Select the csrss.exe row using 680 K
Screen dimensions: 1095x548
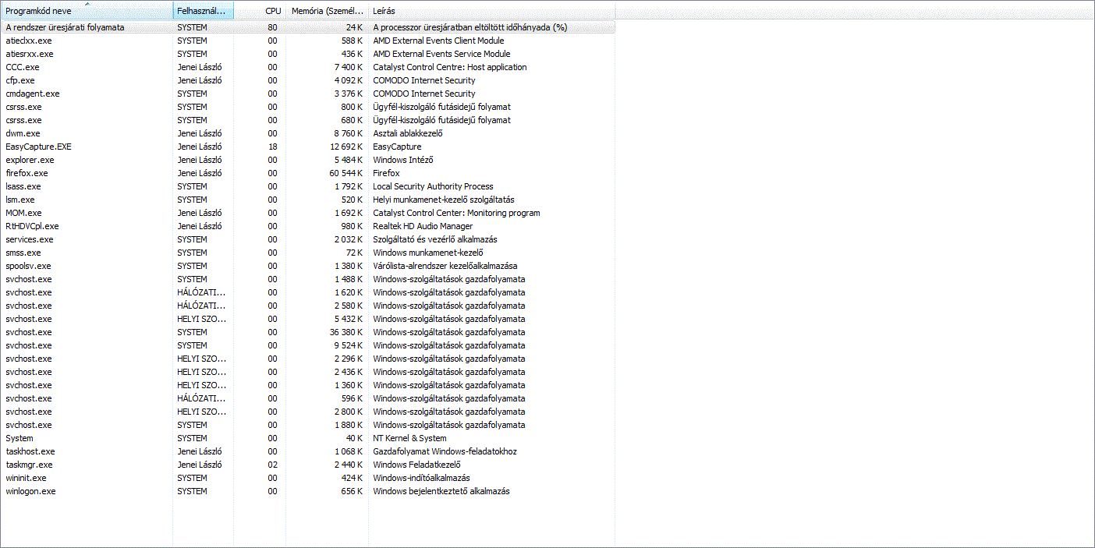pos(308,120)
